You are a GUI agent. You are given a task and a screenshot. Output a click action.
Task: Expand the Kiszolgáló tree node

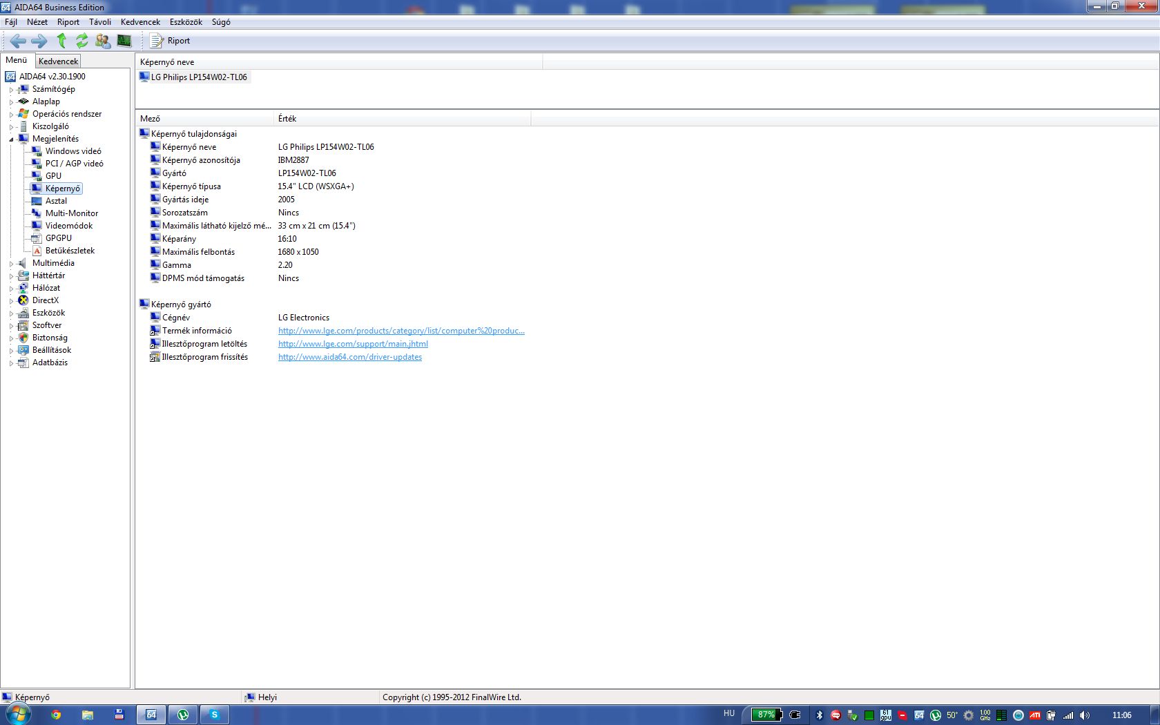point(11,127)
